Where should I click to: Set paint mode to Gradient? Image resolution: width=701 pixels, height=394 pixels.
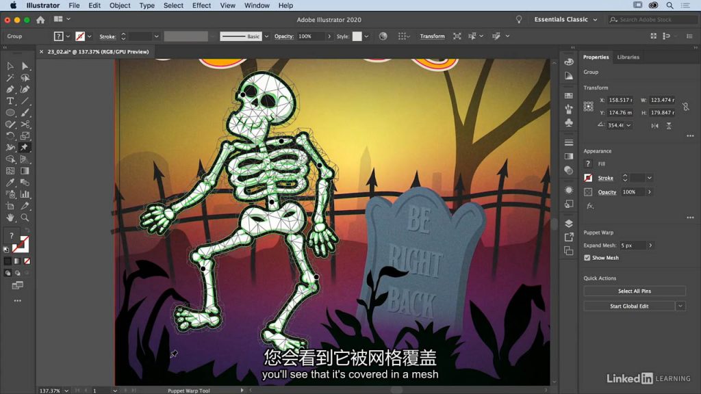point(17,261)
